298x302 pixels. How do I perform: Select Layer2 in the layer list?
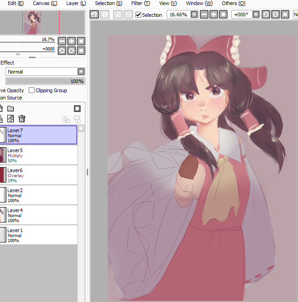(39, 195)
